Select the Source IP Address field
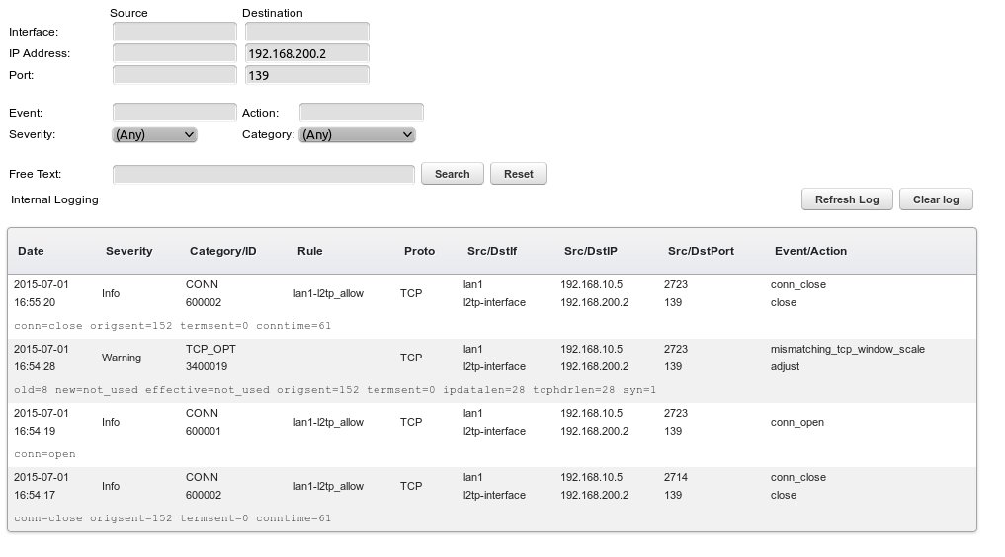Screen dimensions: 1005x557 (175, 53)
